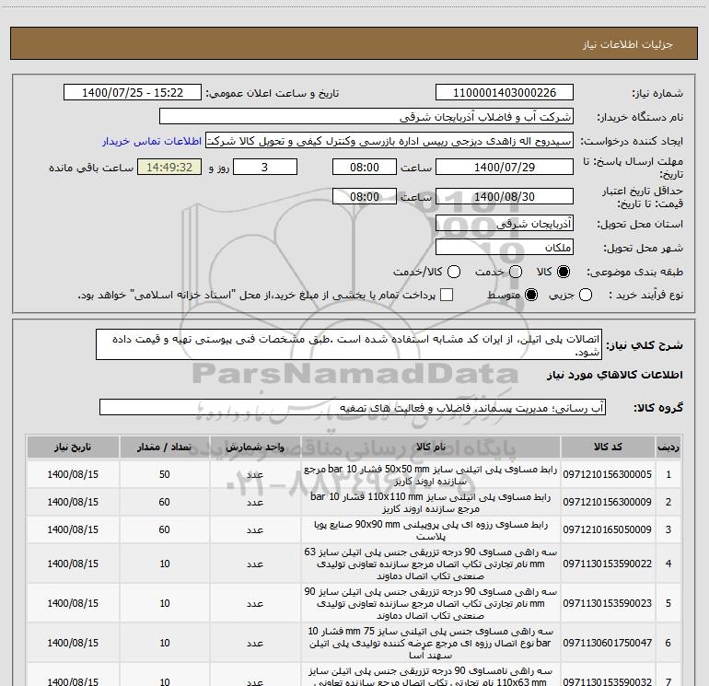Click the buyer name field شرکت آب و فاضلاب آذربایجان شرقی
The image size is (709, 686).
366,117
